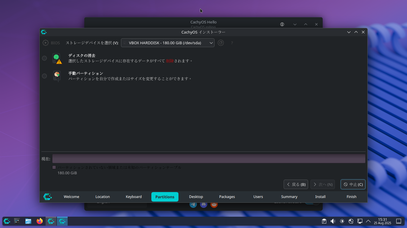Maximize the CachyOS installer window
The height and width of the screenshot is (228, 407).
point(356,32)
